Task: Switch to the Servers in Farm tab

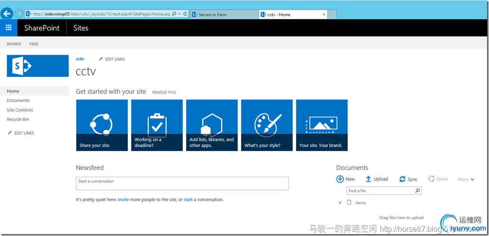Action: coord(224,14)
